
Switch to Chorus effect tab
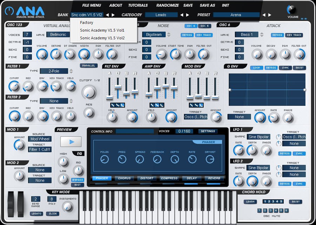coord(124,178)
